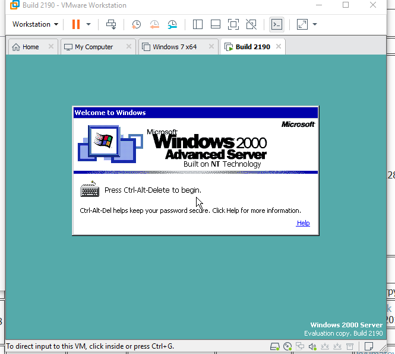The height and width of the screenshot is (354, 395).
Task: Click the message log icon in status bar
Action: 369,347
